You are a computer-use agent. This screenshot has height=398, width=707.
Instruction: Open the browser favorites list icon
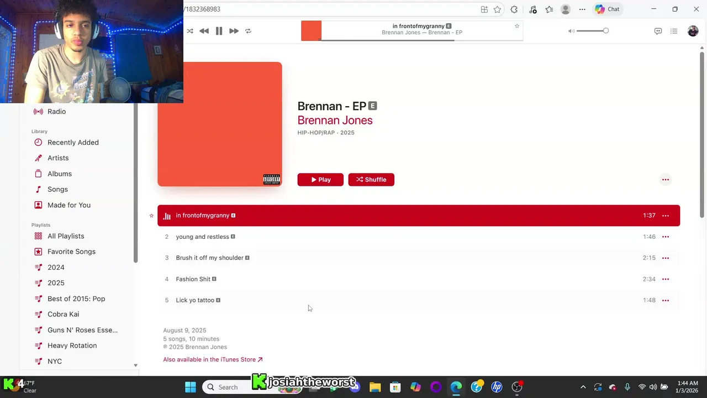tap(549, 9)
